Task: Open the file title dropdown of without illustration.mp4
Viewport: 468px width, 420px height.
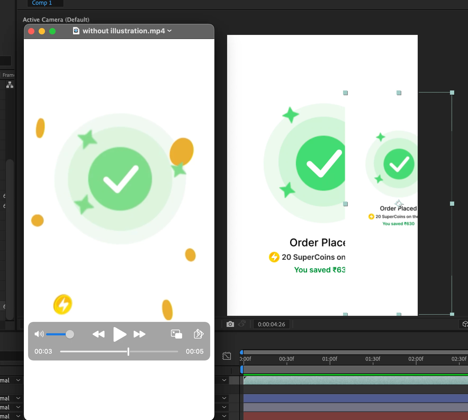Action: [x=170, y=31]
